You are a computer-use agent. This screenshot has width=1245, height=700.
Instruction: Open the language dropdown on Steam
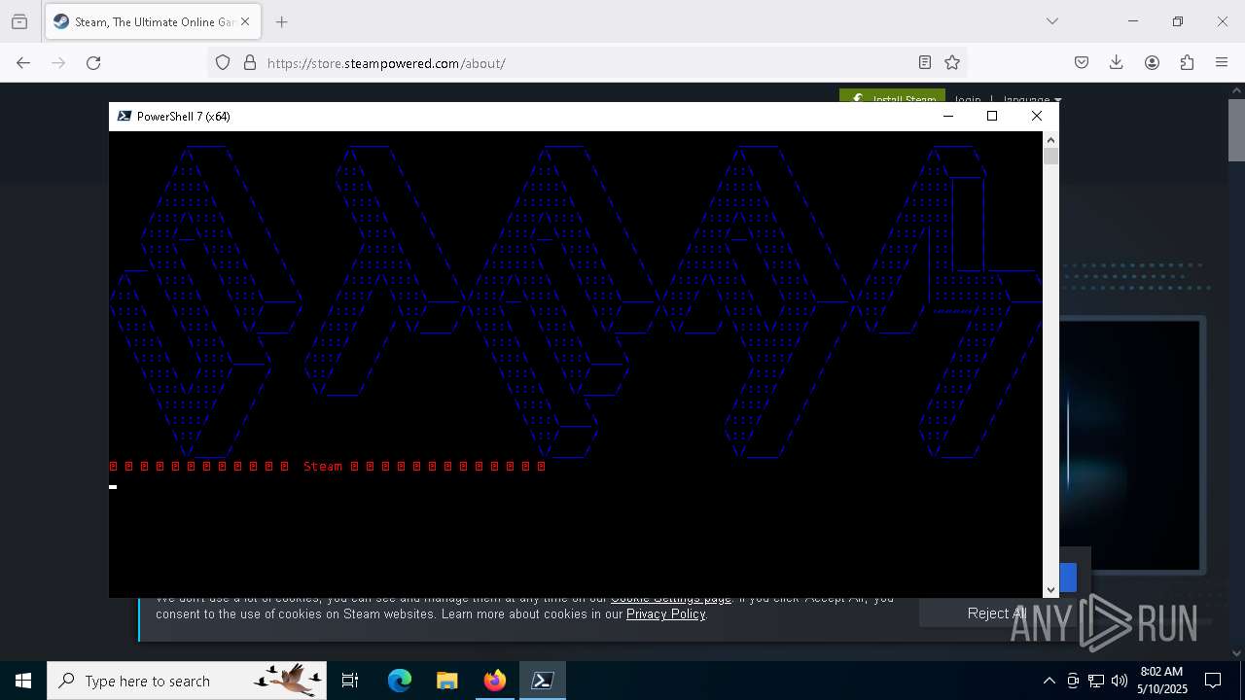pos(1032,98)
